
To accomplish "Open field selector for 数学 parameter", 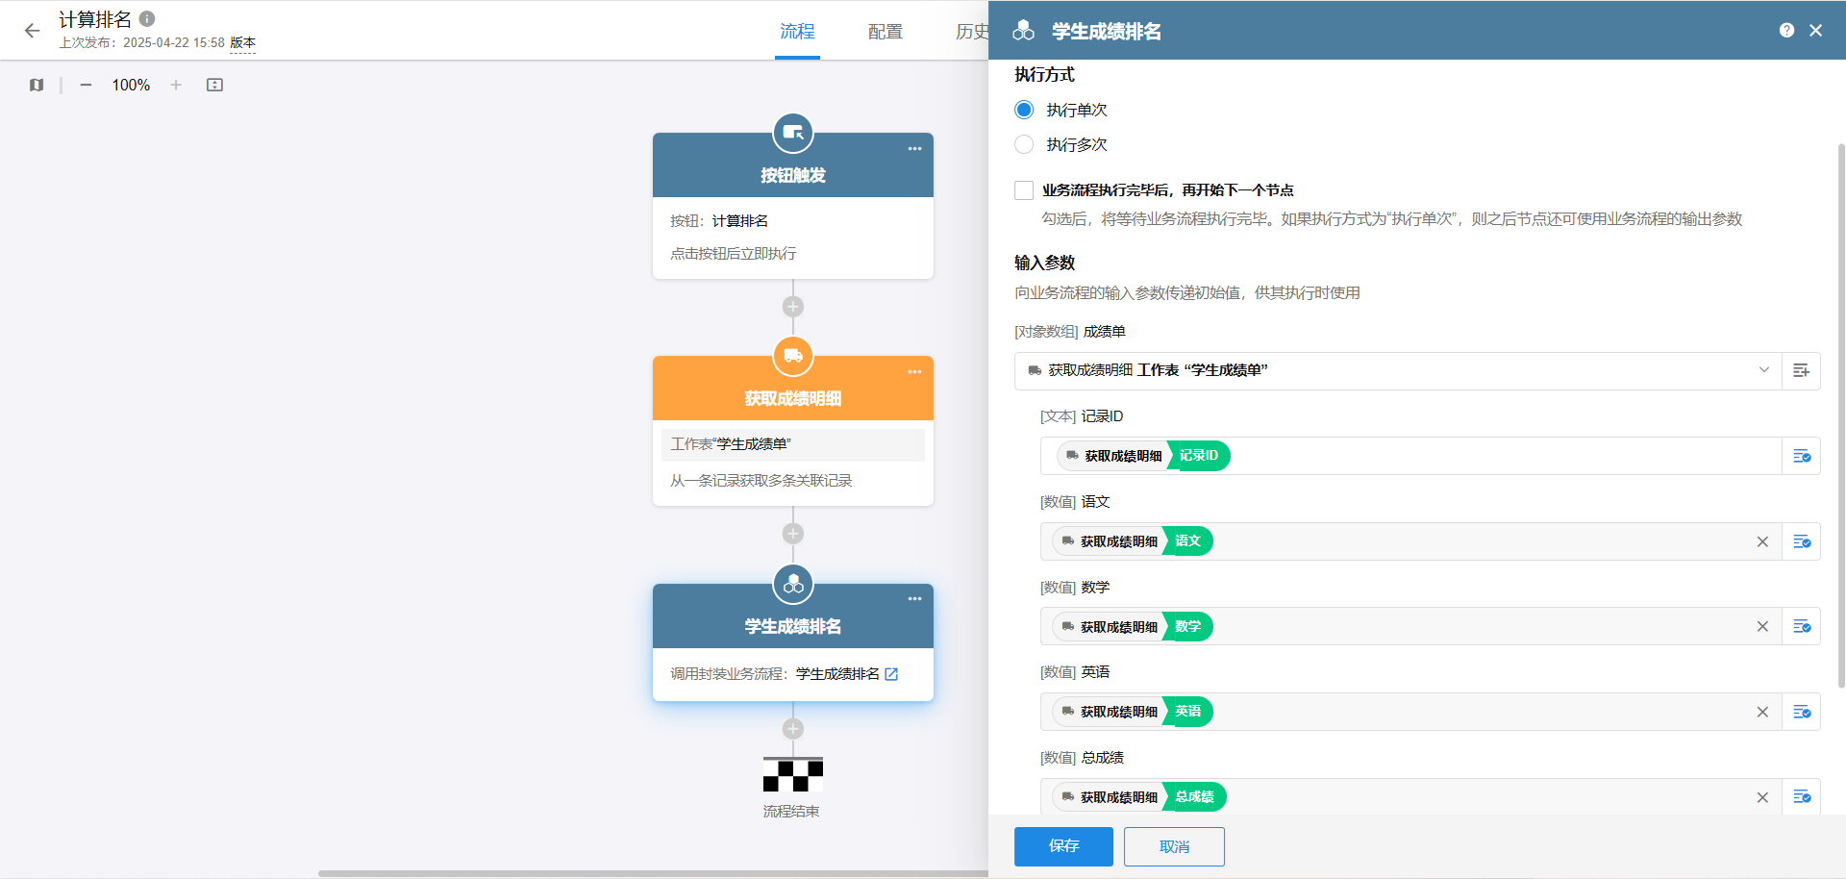I will tap(1801, 627).
